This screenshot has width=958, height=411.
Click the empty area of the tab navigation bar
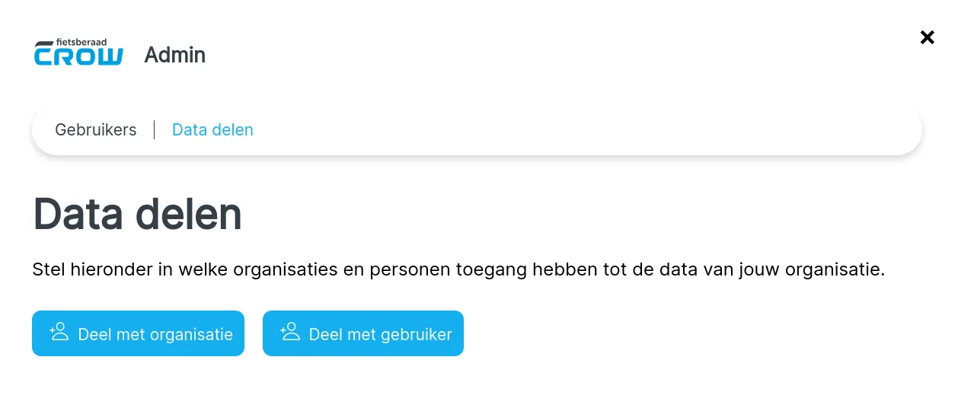[x=579, y=130]
